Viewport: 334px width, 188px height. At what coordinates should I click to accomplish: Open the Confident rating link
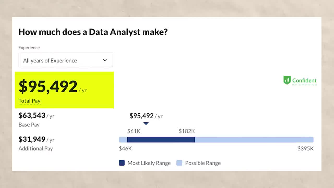point(304,81)
